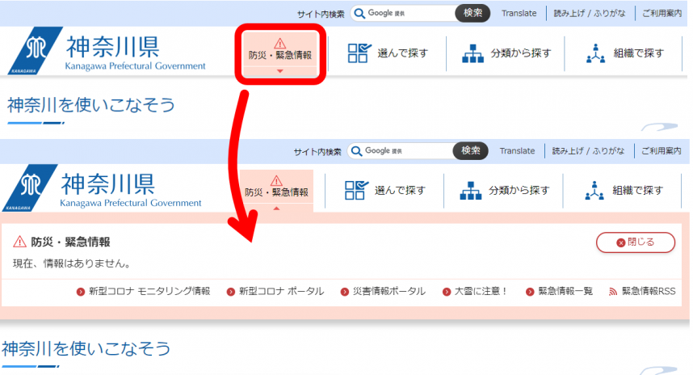Click 組織で探す in the lower header

[x=623, y=191]
